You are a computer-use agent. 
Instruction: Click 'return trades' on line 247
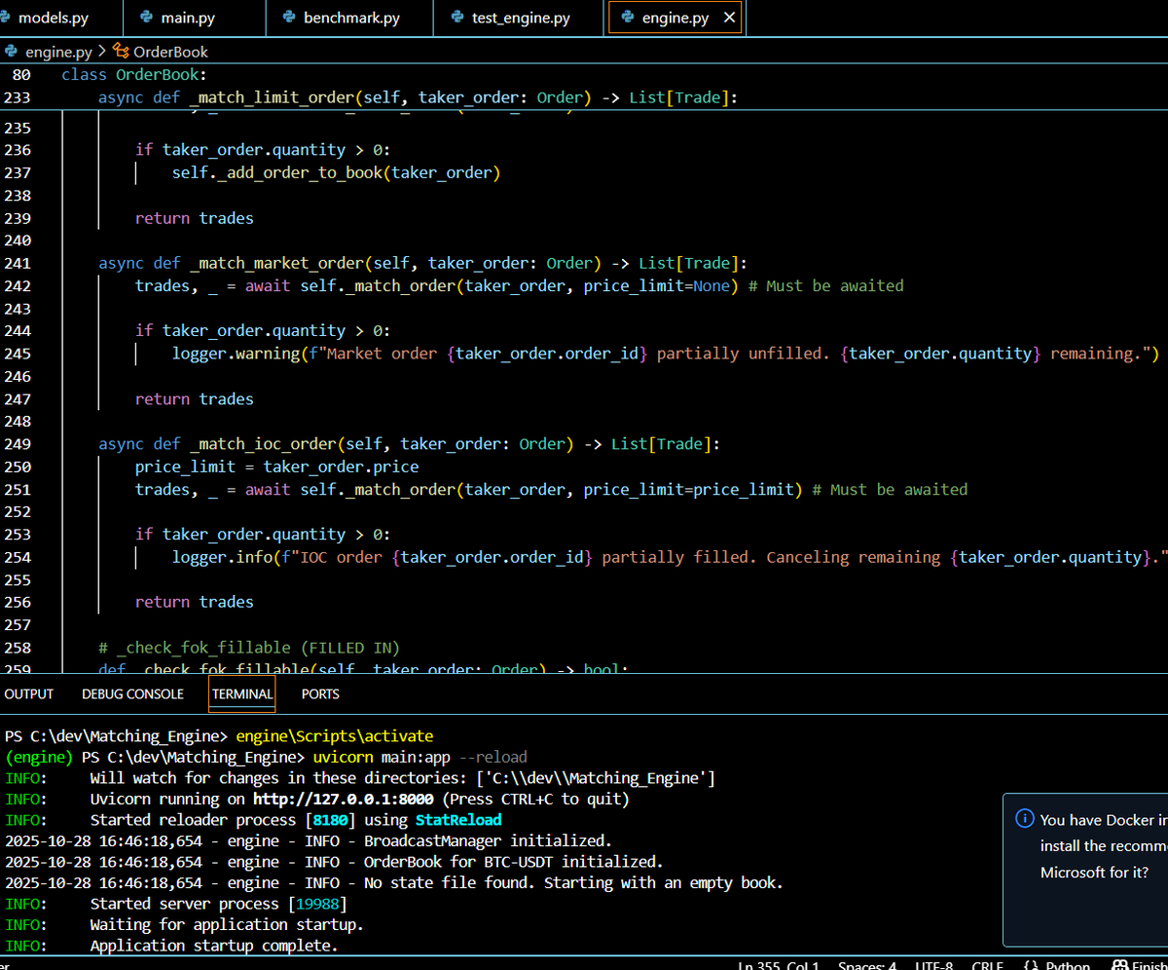(x=195, y=399)
